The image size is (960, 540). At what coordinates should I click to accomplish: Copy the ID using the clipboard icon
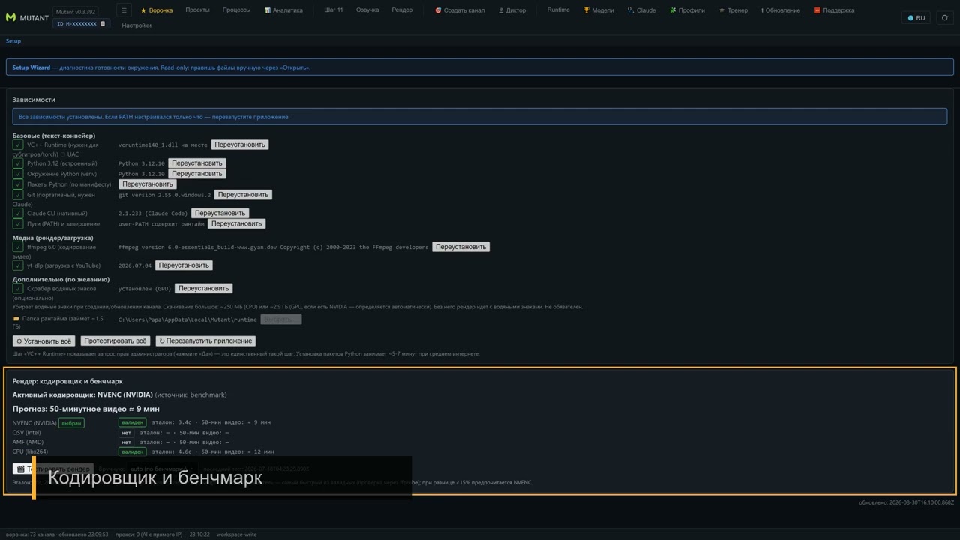(103, 24)
